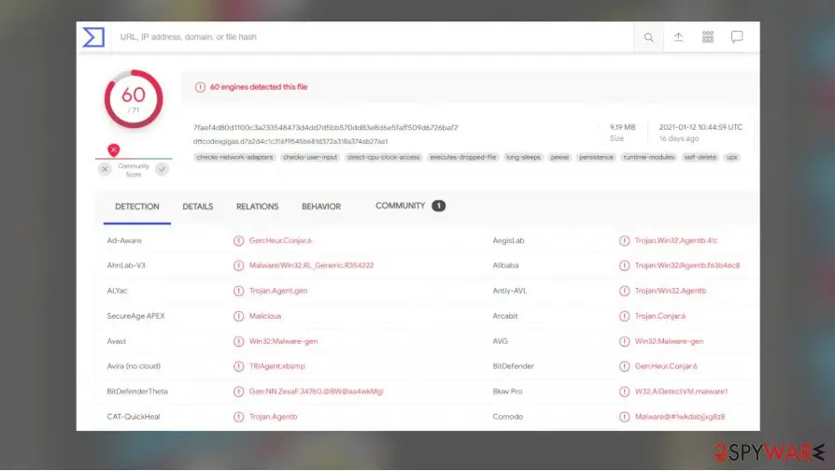This screenshot has height=471, width=835.
Task: Click the 9.19 MB size value
Action: point(623,127)
